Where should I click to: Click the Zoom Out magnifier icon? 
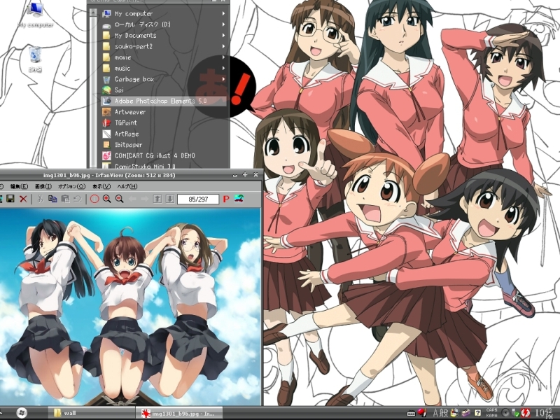tap(120, 199)
